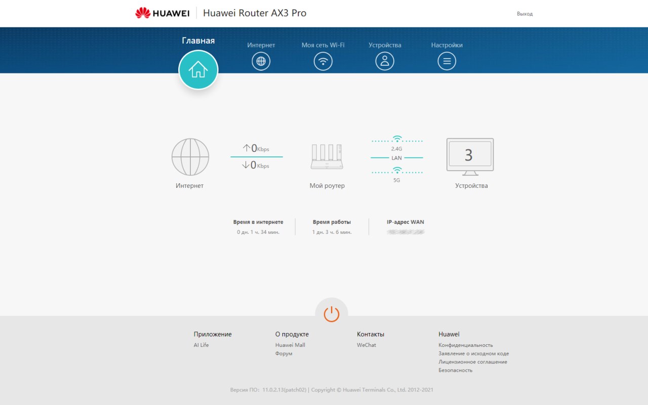Image resolution: width=648 pixels, height=405 pixels.
Task: Click the Мой роутер router image
Action: [x=327, y=157]
